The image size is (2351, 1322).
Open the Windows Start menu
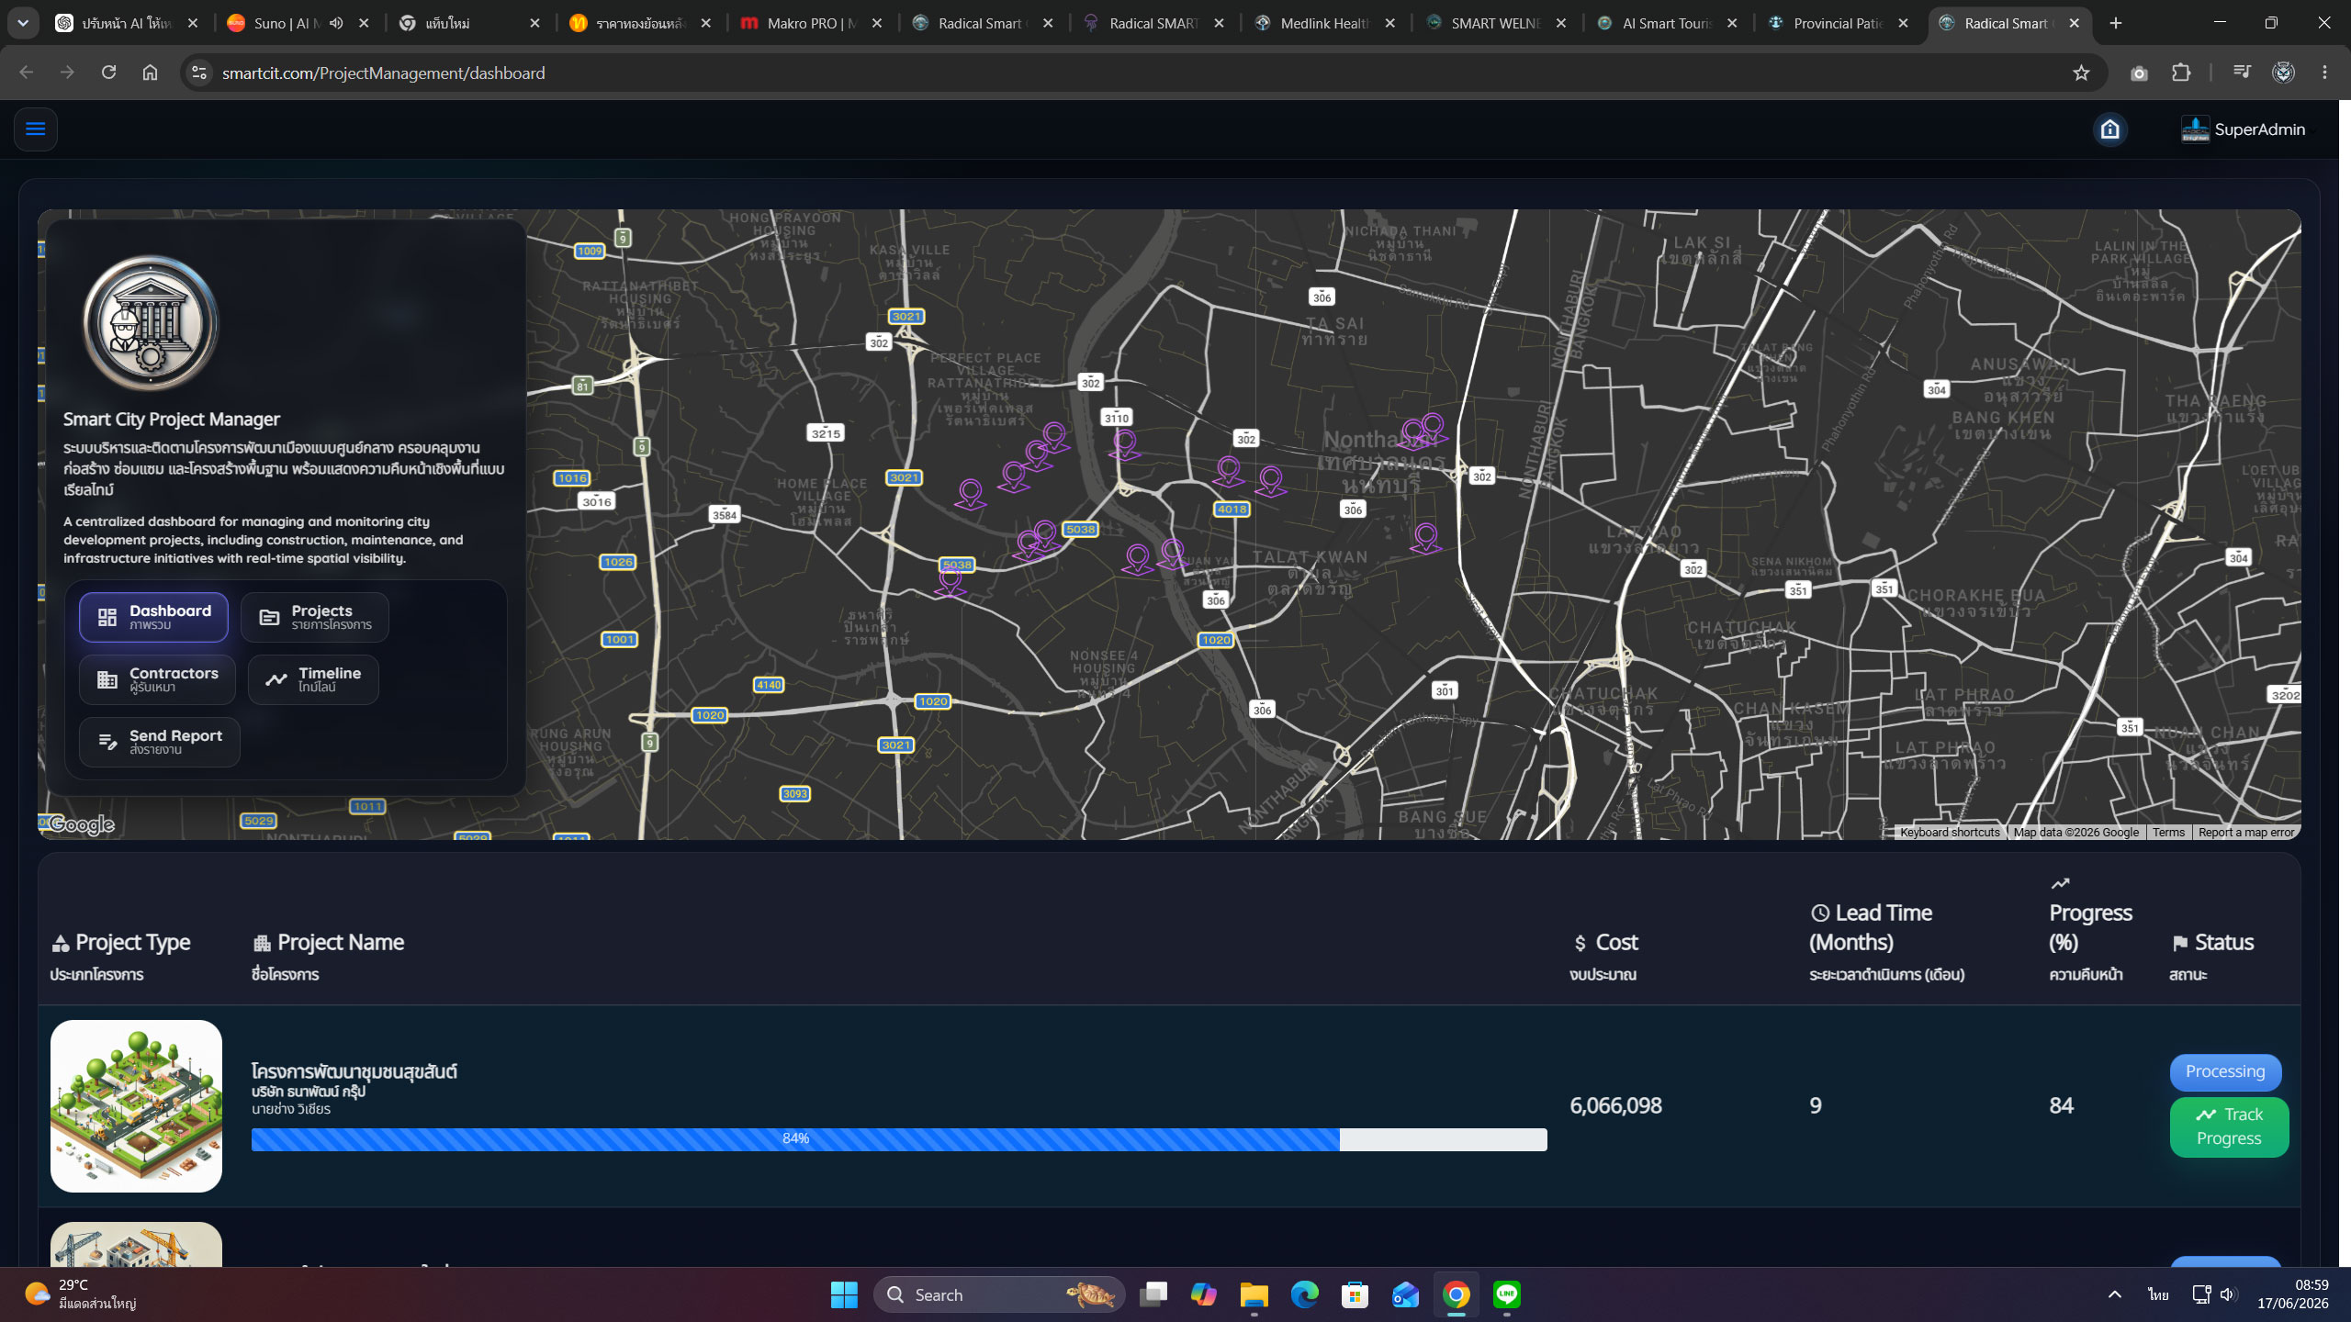point(843,1294)
